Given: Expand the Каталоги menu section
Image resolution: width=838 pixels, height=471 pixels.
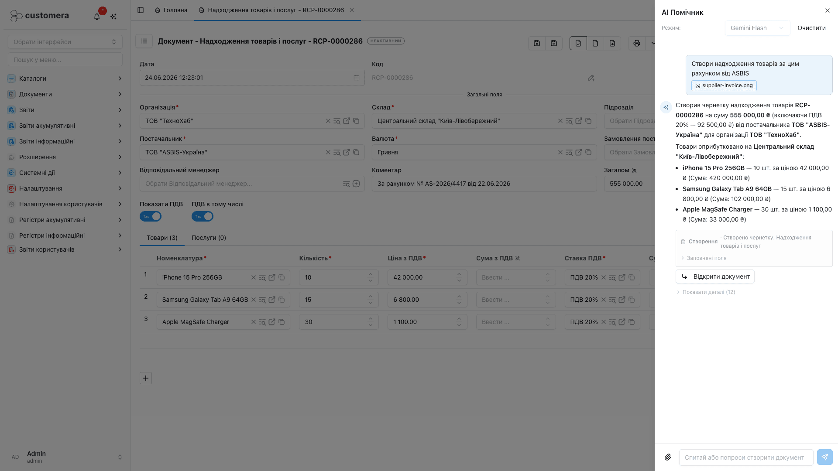Looking at the screenshot, I should point(65,78).
